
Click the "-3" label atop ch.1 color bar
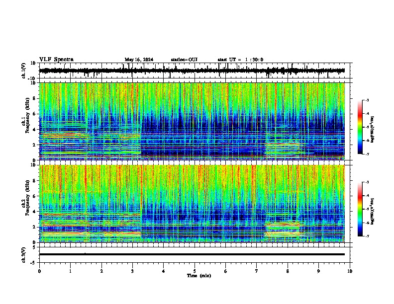point(367,100)
